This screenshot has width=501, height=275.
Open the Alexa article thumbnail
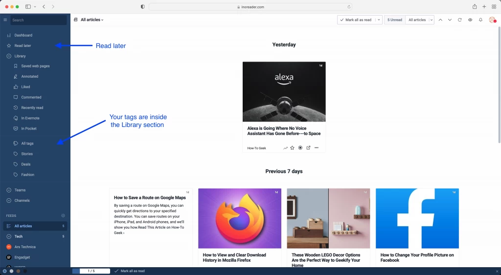(284, 92)
